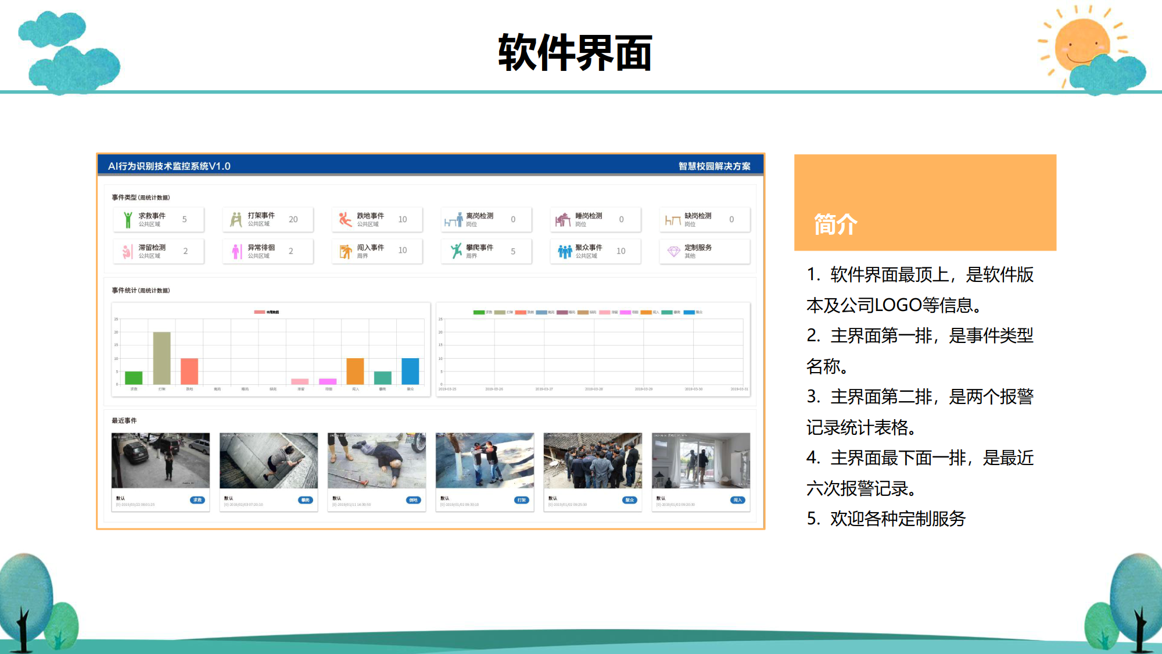1162x654 pixels.
Task: Open the 异常徘徊 event card
Action: pyautogui.click(x=268, y=251)
